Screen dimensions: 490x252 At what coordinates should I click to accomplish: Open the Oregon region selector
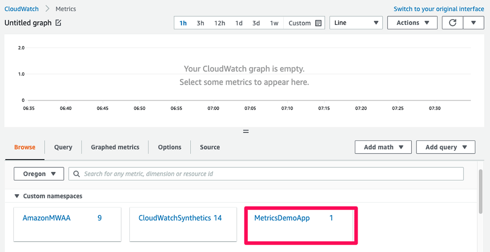[39, 174]
